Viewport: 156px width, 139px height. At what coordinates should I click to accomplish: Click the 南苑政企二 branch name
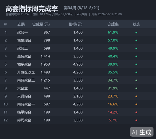click(x=26, y=80)
